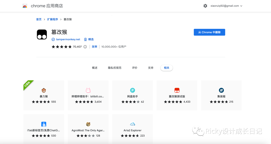This screenshot has width=271, height=144.
Task: Click the featured ribbon badge icon
Action: coord(85,40)
